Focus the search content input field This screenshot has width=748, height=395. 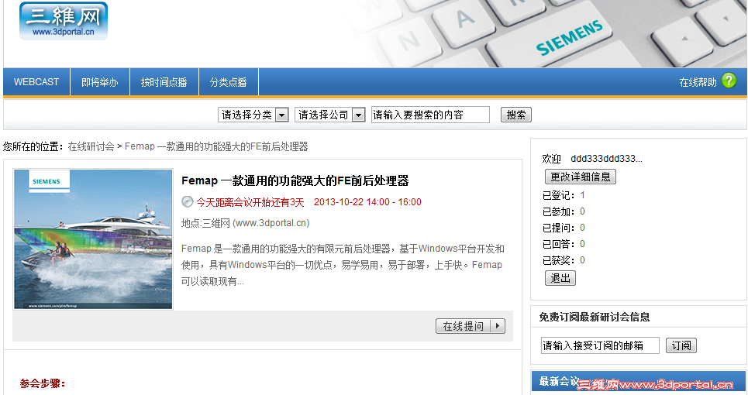(430, 115)
